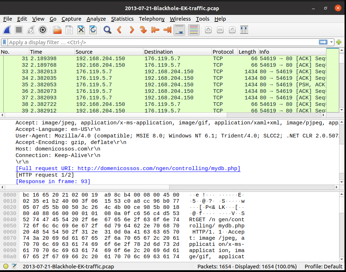This screenshot has width=346, height=272.
Task: Toggle auto scroll during live capture
Action: point(179,30)
